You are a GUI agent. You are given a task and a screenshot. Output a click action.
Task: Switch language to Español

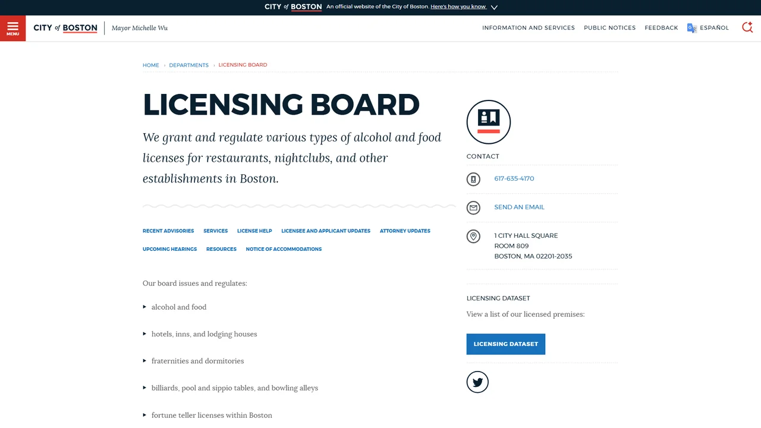(714, 28)
